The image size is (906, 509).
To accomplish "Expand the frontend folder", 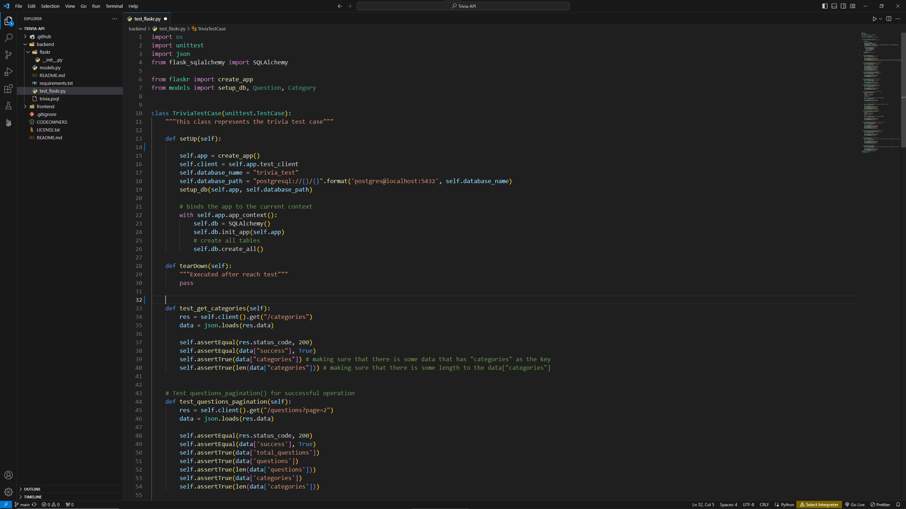I will tap(45, 106).
